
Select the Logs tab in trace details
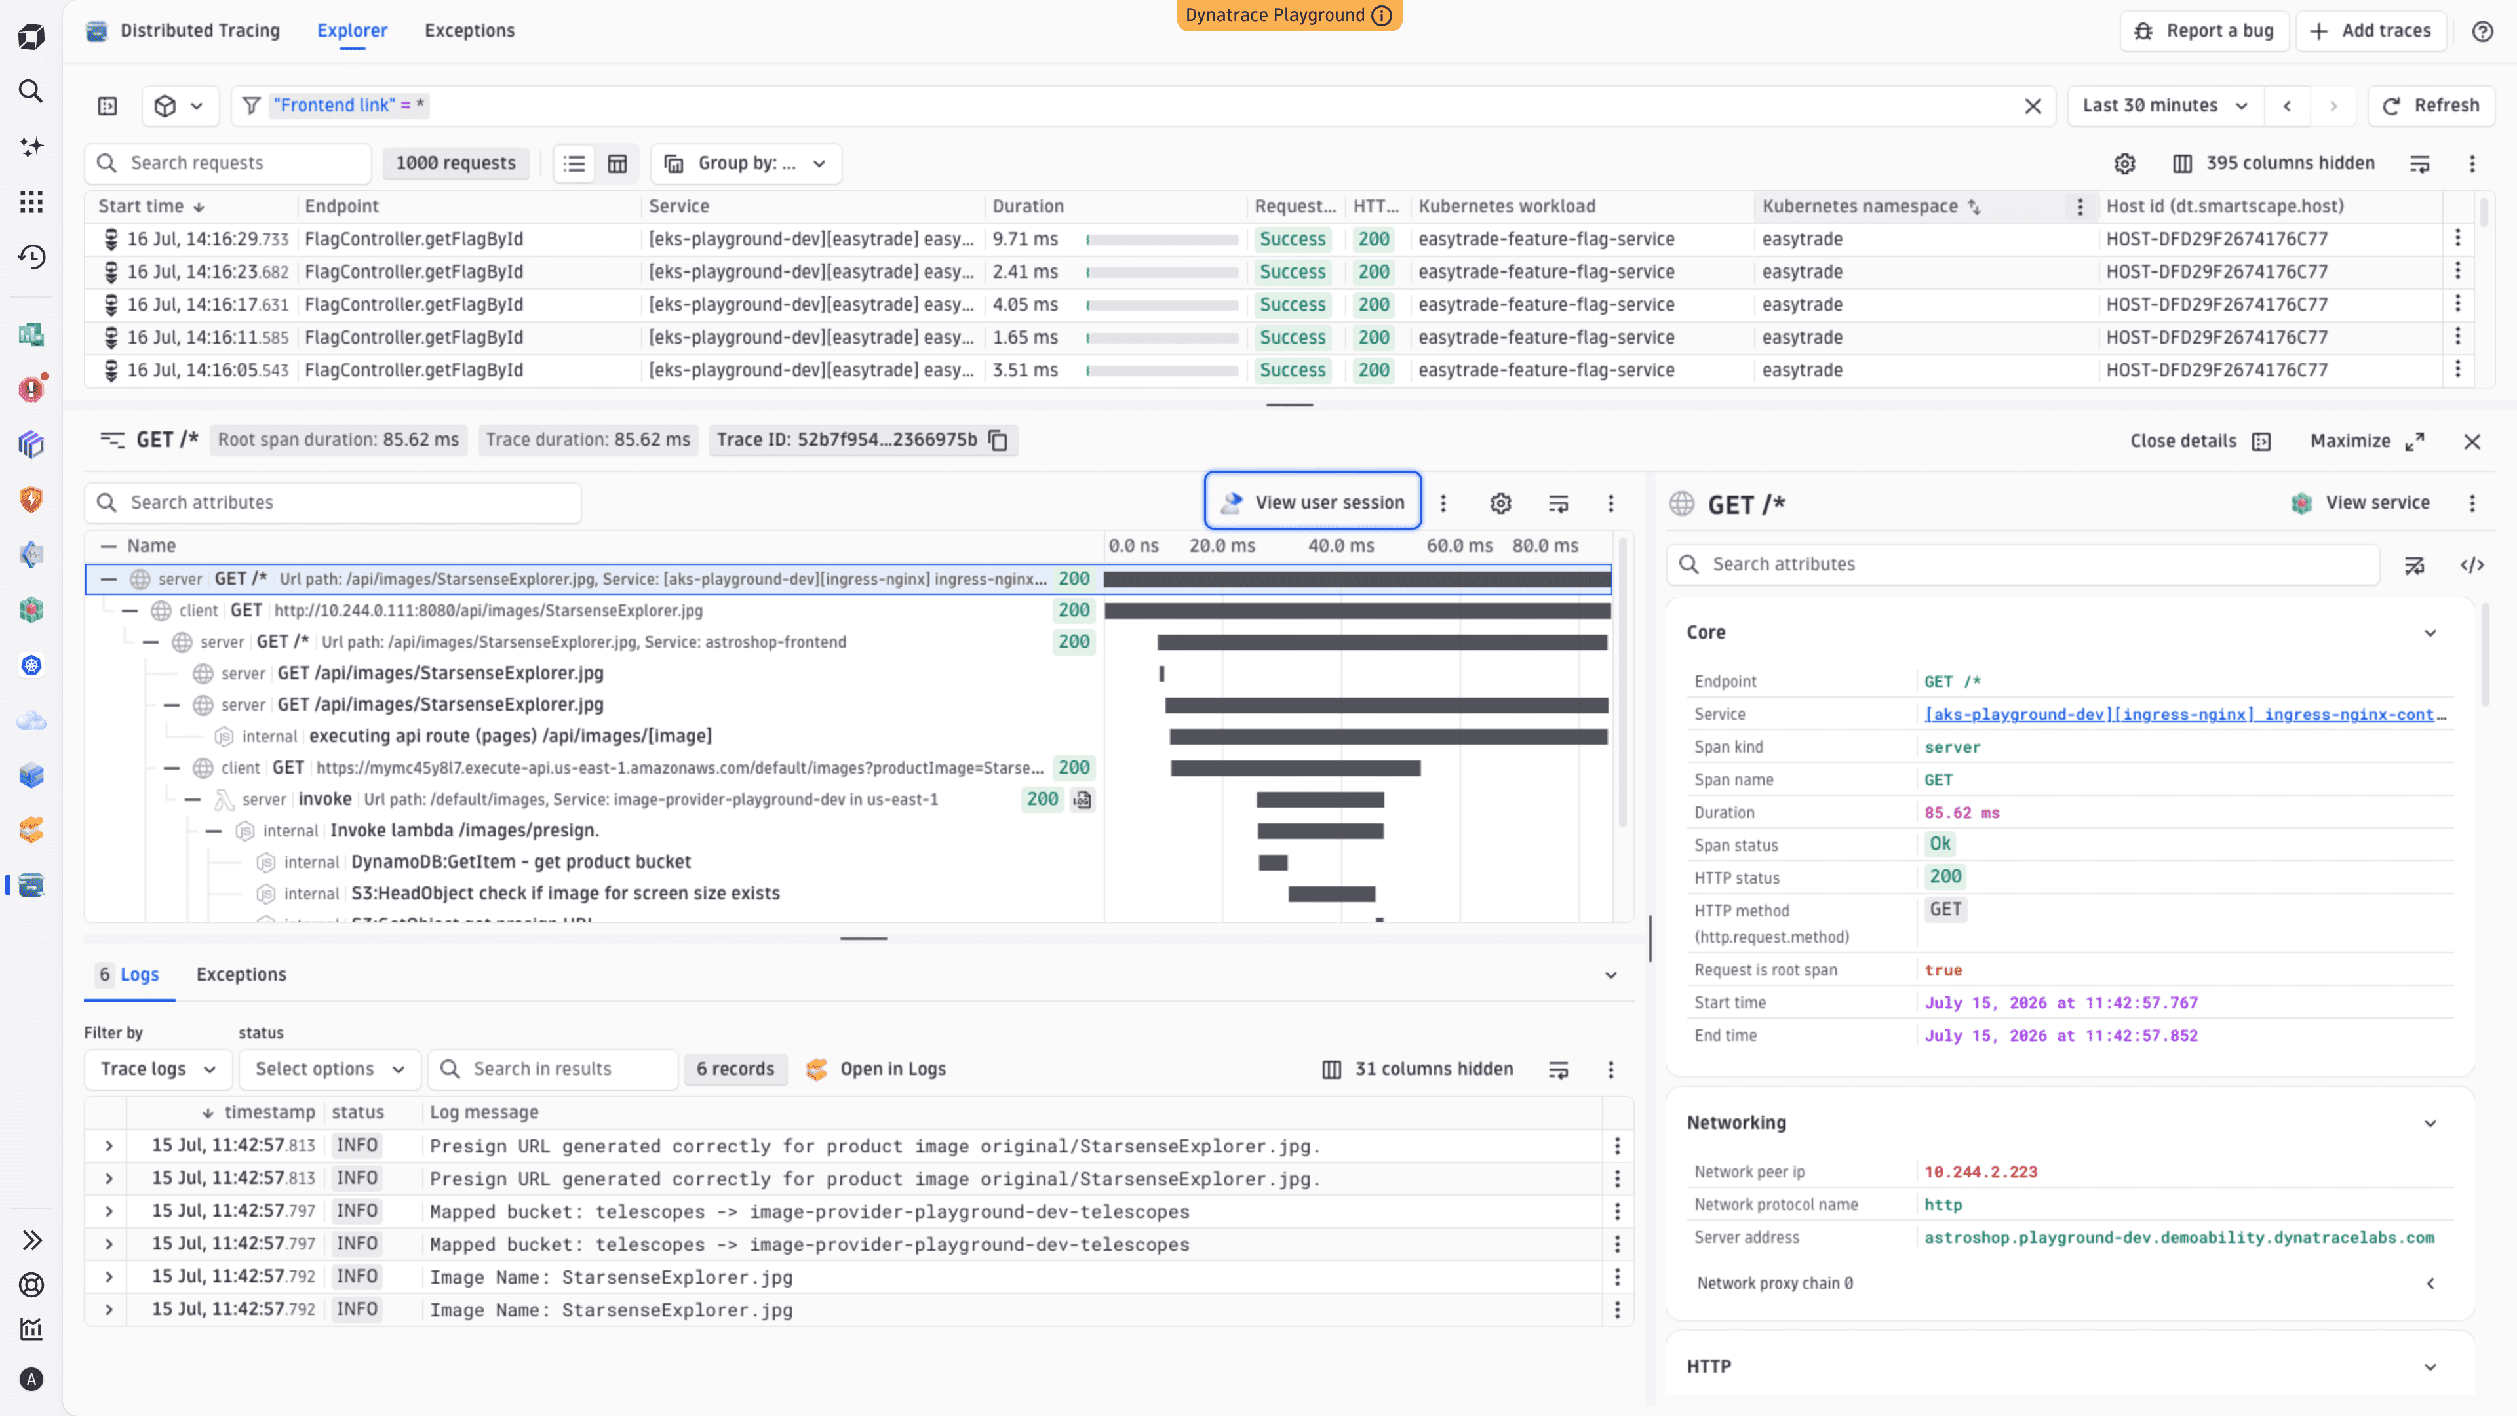click(129, 974)
